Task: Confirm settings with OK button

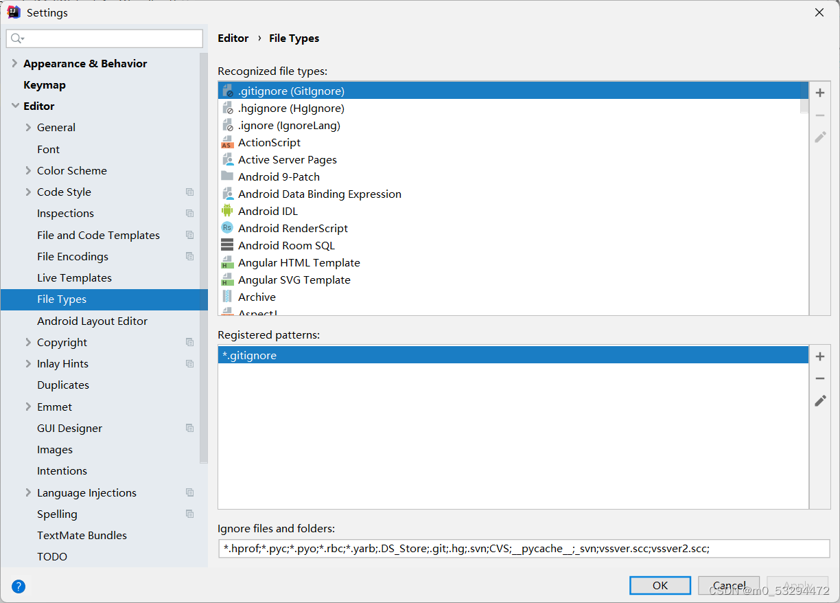Action: (660, 585)
